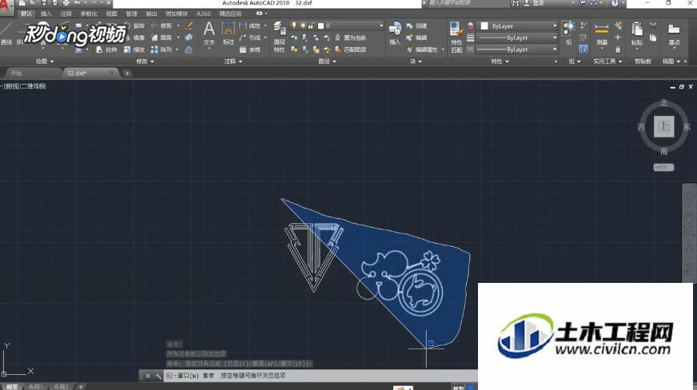Image resolution: width=697 pixels, height=390 pixels.
Task: Click the Paste (粘贴) clipboard icon
Action: tap(637, 34)
